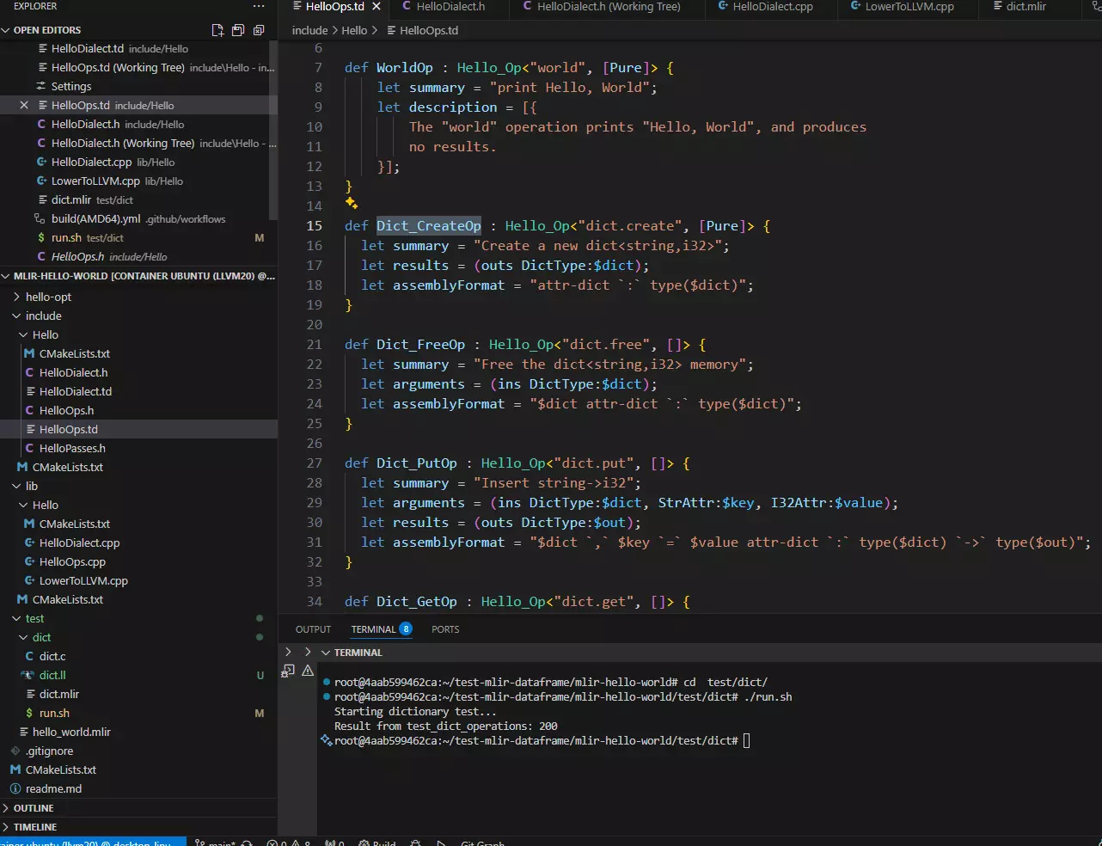Close the active HelloOps.td editor tab
This screenshot has height=846, width=1102.
376,6
